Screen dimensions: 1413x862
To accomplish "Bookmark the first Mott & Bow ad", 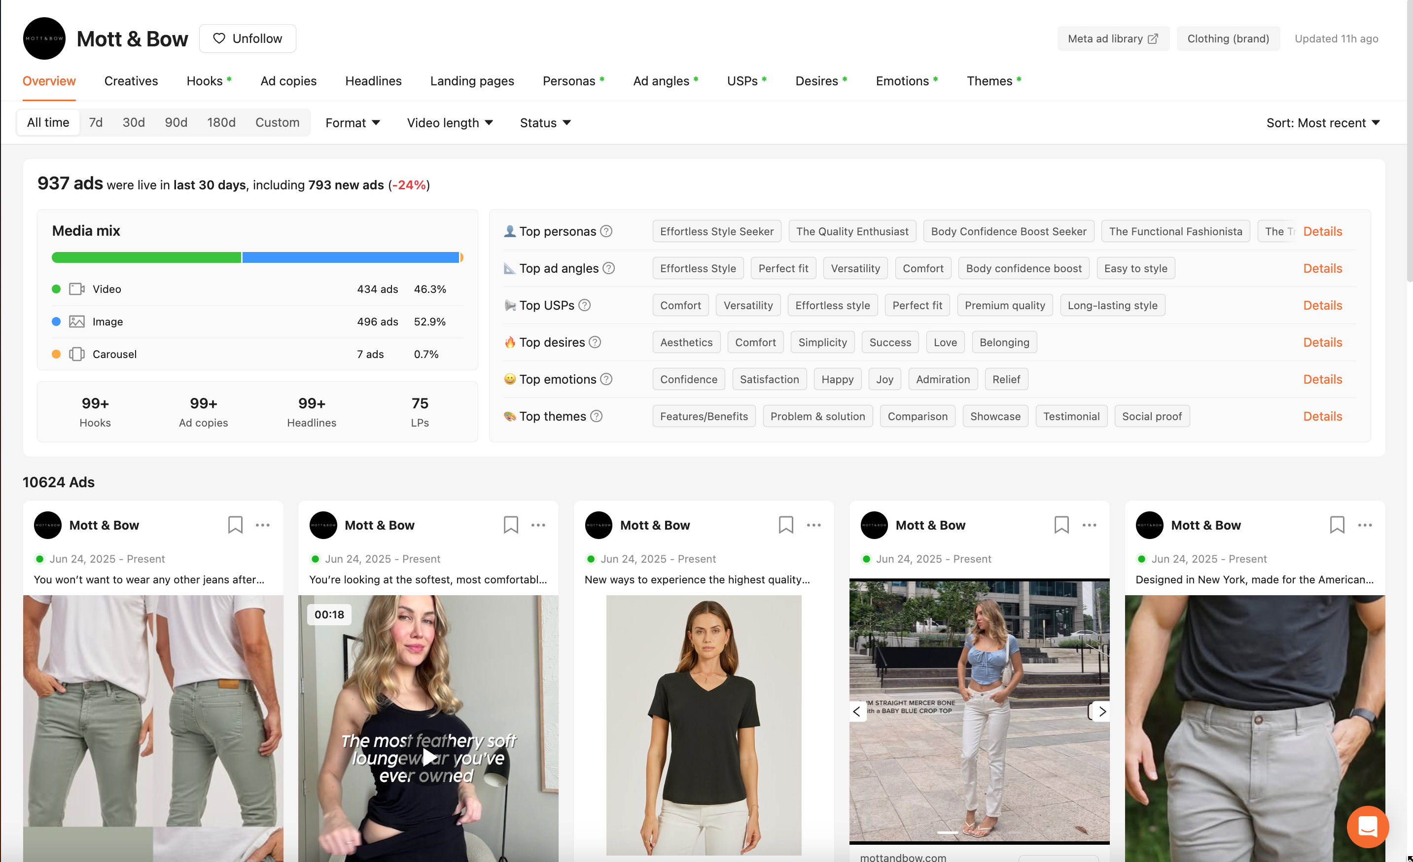I will (x=235, y=525).
